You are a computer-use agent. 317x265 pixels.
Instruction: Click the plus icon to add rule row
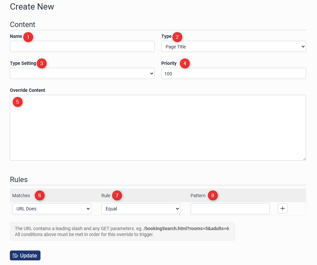point(282,208)
